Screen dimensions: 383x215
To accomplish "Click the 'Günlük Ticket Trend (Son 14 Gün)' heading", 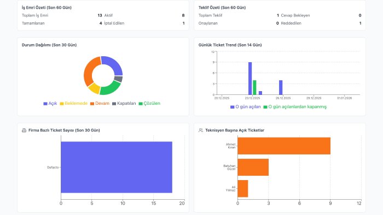I will click(x=230, y=45).
